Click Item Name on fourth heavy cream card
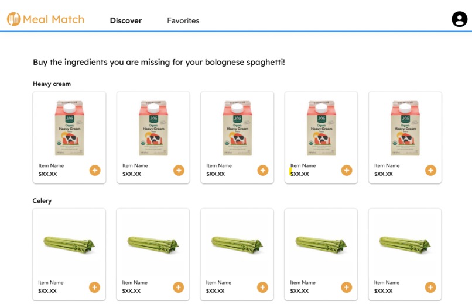472x305 pixels. 303,165
